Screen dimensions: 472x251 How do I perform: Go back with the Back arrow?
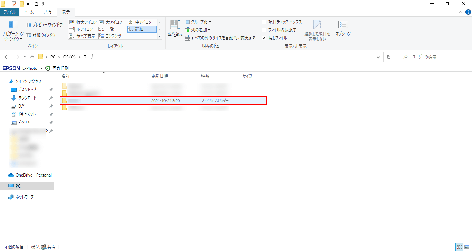tap(7, 57)
